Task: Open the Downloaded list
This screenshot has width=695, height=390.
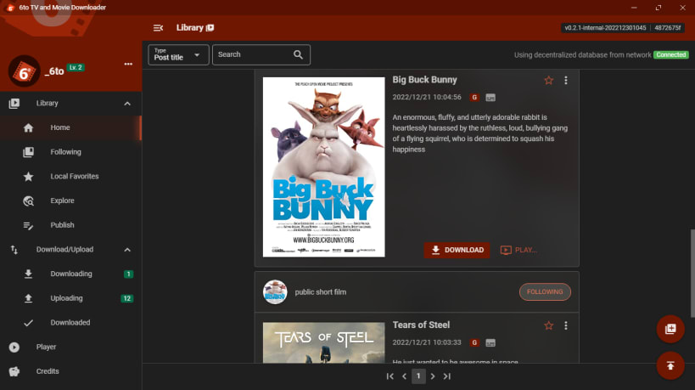Action: click(71, 323)
